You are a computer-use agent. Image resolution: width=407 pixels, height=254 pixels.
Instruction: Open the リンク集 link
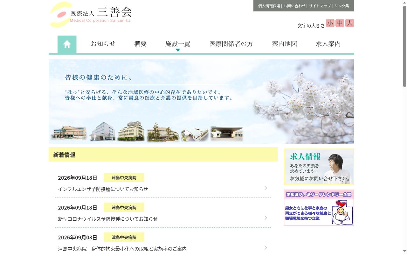(x=341, y=6)
